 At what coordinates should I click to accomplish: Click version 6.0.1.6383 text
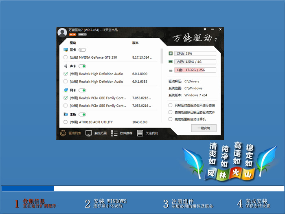(140, 82)
